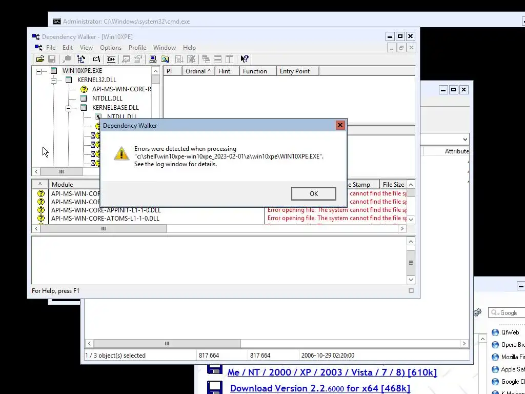Viewport: 525px width, 394px height.
Task: Sort by the Module column header
Action: 74,184
